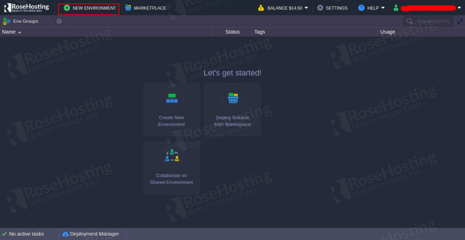Click the search magnifier icon
Image resolution: width=465 pixels, height=240 pixels.
pyautogui.click(x=410, y=21)
